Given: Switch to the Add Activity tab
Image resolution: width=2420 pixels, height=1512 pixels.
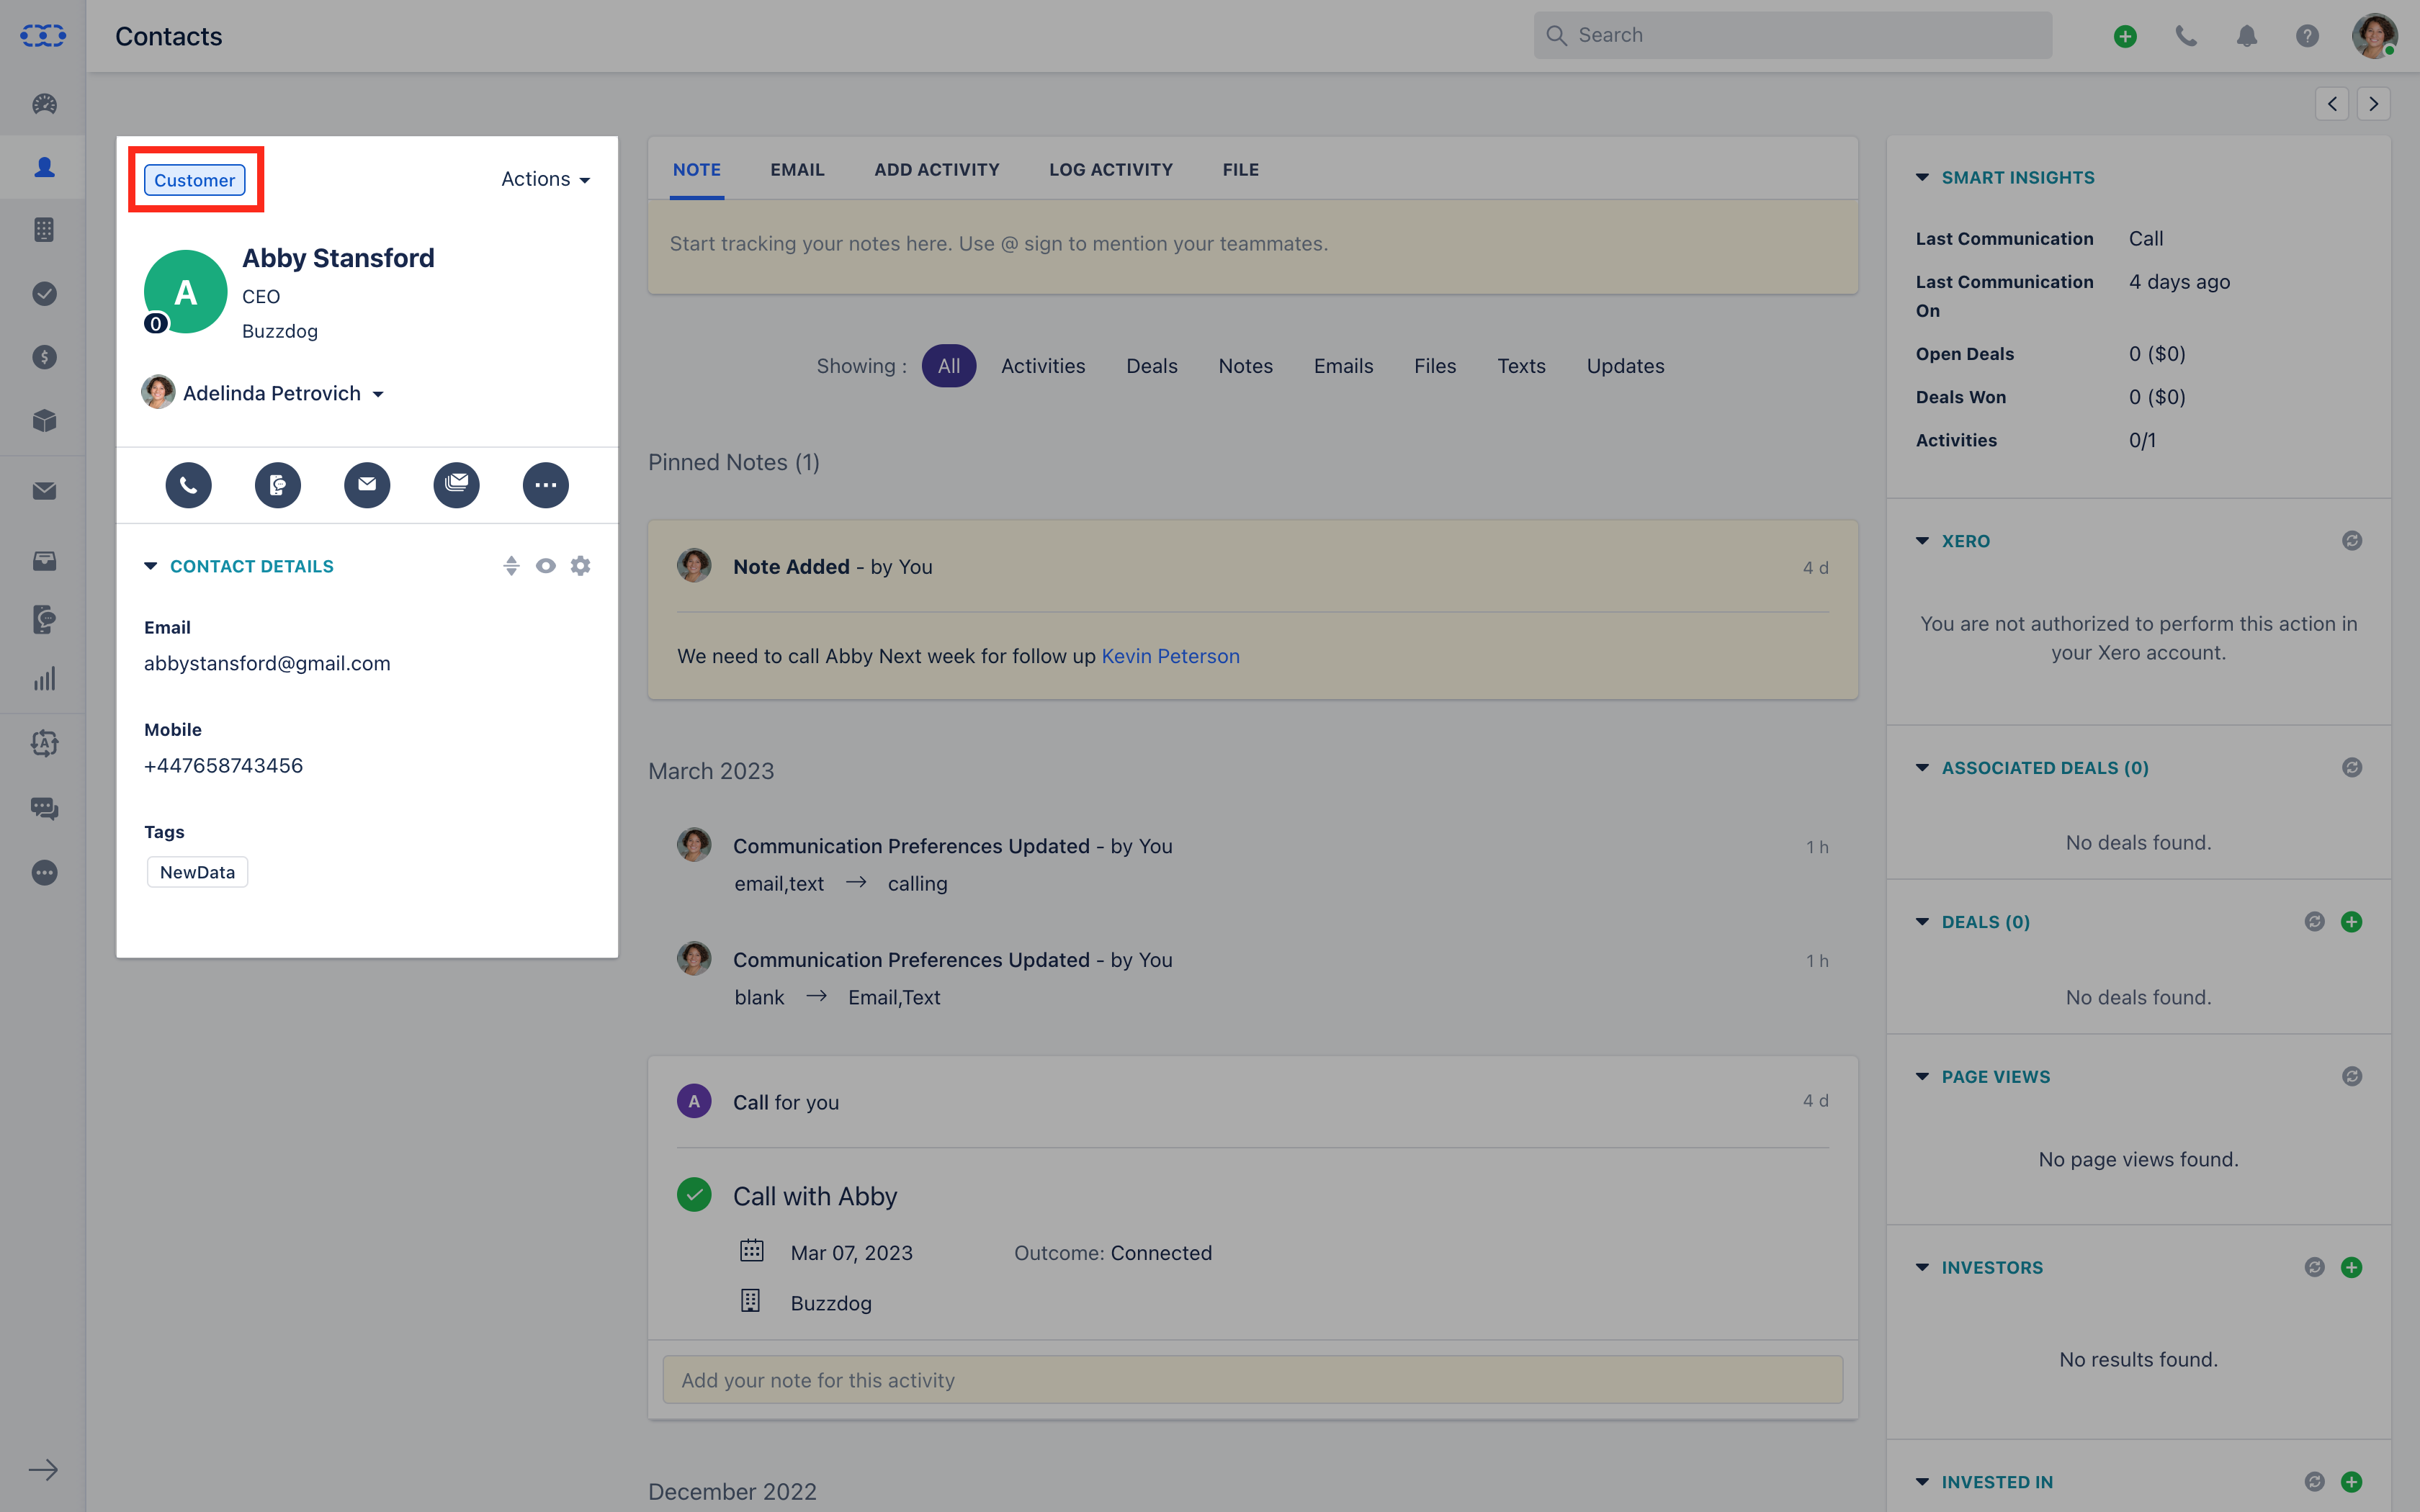Looking at the screenshot, I should point(937,170).
